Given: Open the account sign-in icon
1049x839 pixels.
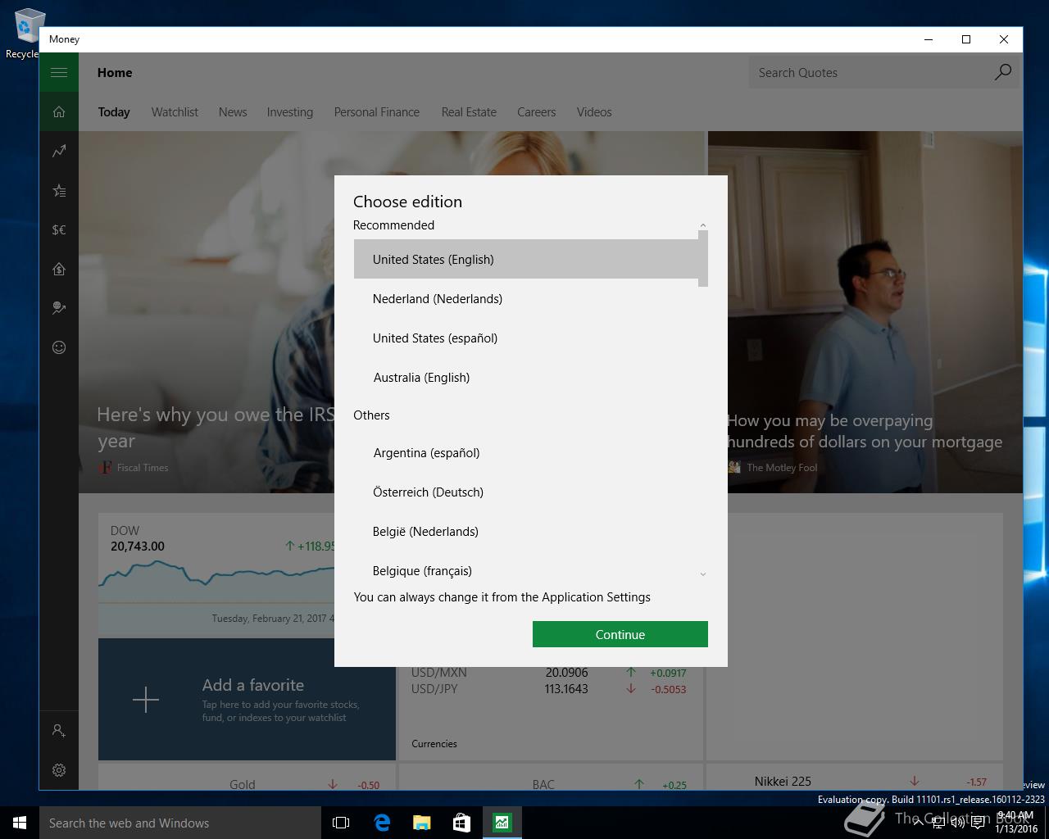Looking at the screenshot, I should point(59,730).
